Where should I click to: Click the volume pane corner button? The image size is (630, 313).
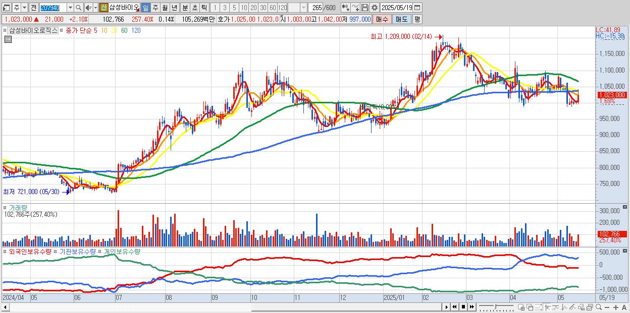pos(626,207)
